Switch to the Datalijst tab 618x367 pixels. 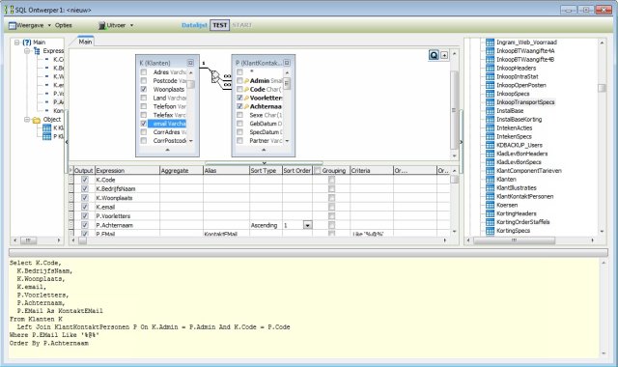pos(194,25)
